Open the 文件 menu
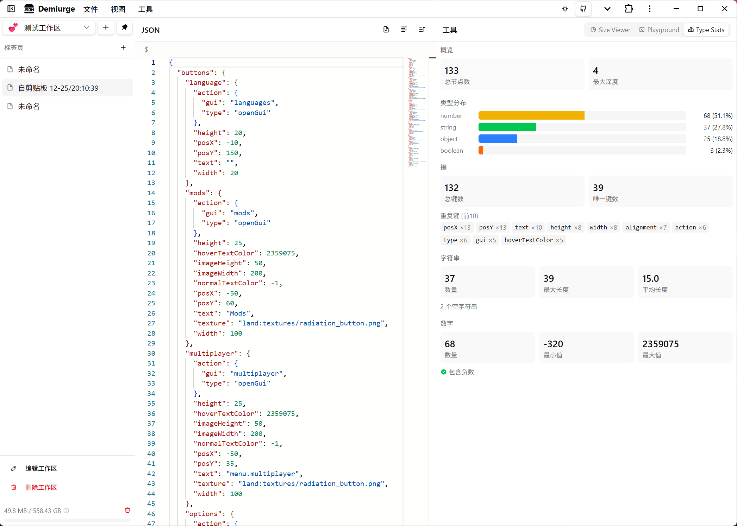The width and height of the screenshot is (737, 526). (x=90, y=9)
